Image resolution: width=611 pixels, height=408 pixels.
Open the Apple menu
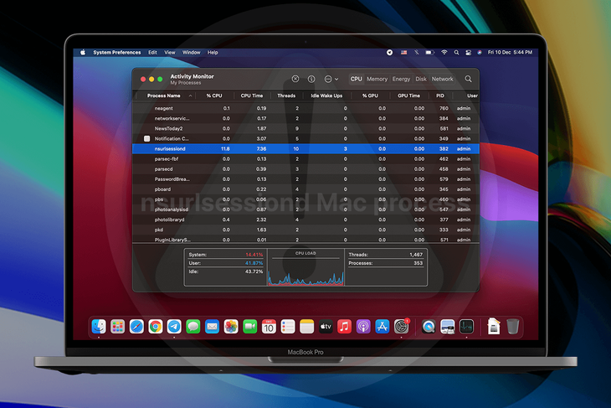click(83, 52)
